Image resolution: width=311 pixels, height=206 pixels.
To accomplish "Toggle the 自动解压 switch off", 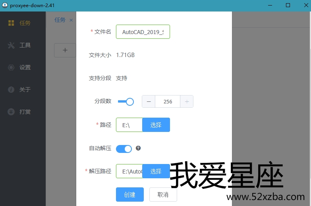I will tap(124, 149).
